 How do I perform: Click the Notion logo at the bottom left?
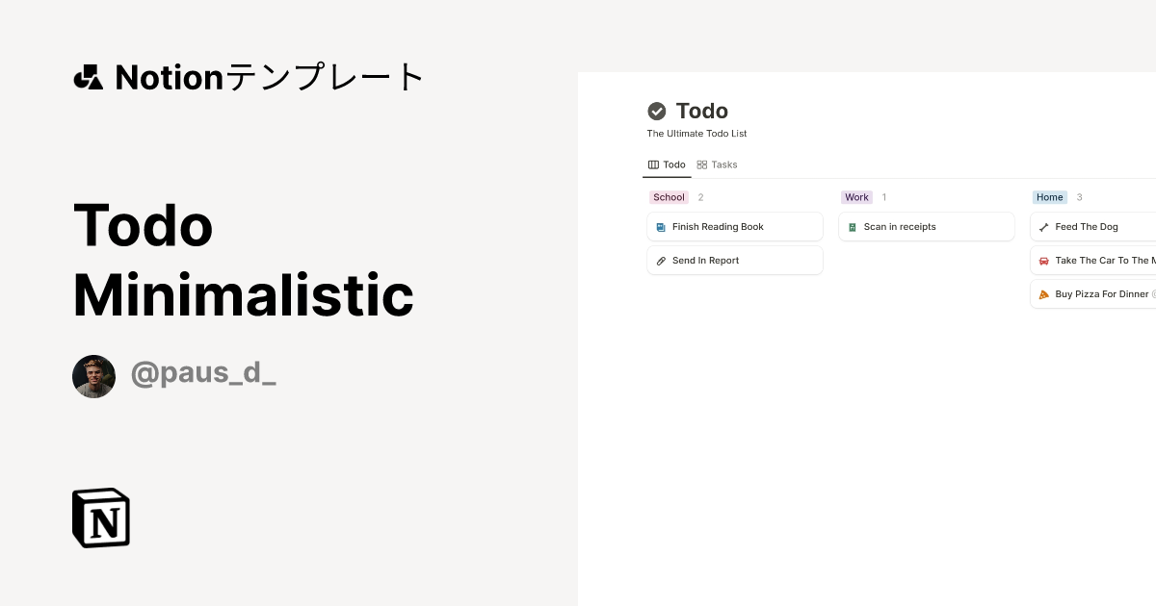click(x=100, y=518)
